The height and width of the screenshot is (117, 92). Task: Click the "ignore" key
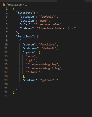pos(29,52)
